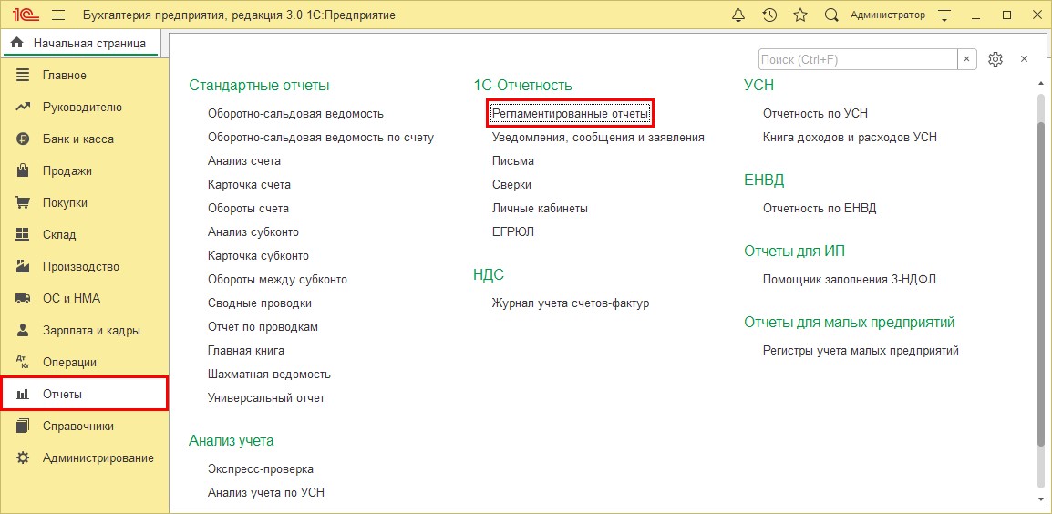
Task: Open Универсальный отчет
Action: coord(266,398)
